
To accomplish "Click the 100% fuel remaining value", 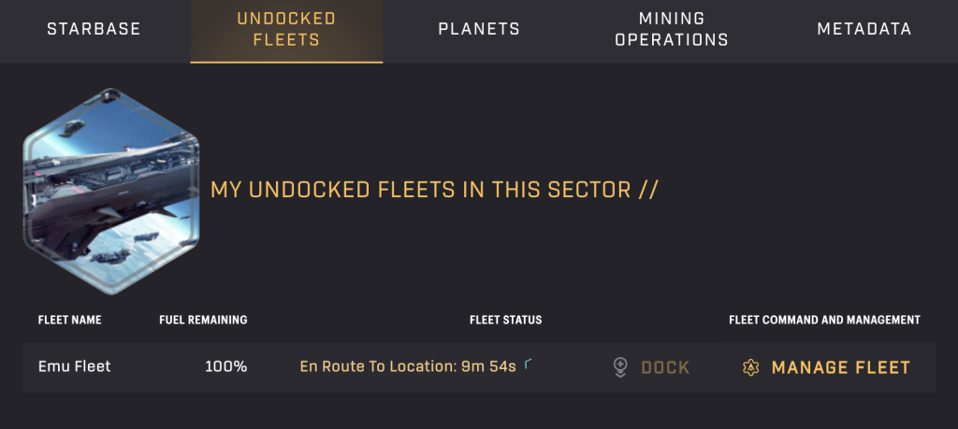I will 225,366.
